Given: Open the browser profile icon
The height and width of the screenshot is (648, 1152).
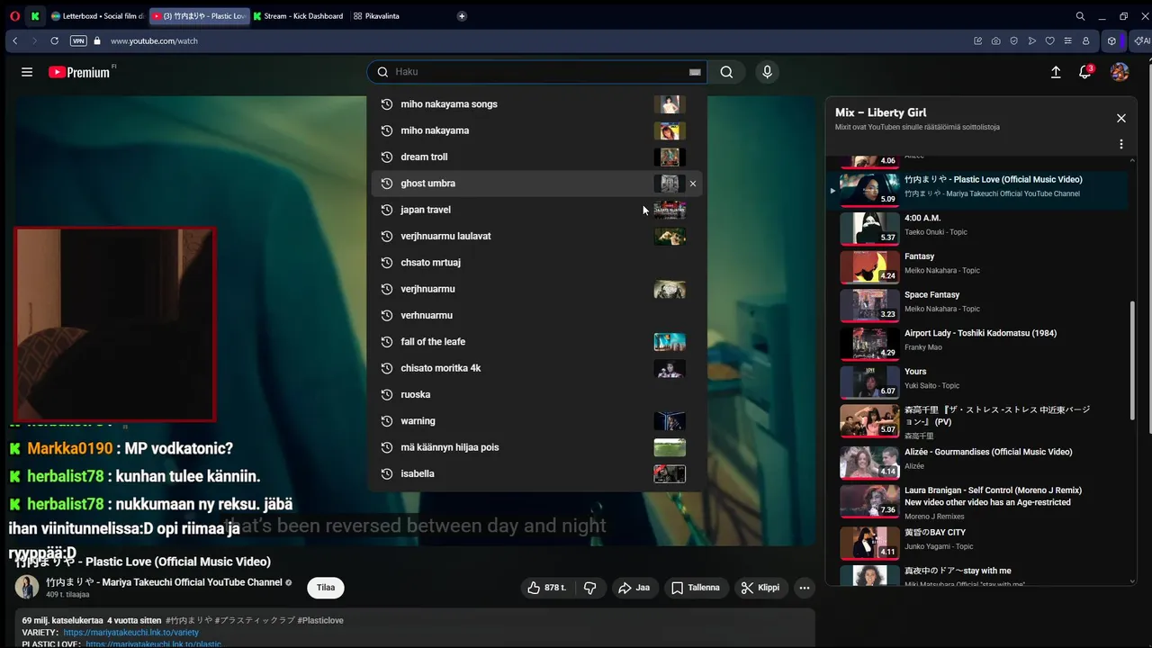Looking at the screenshot, I should pos(1085,40).
